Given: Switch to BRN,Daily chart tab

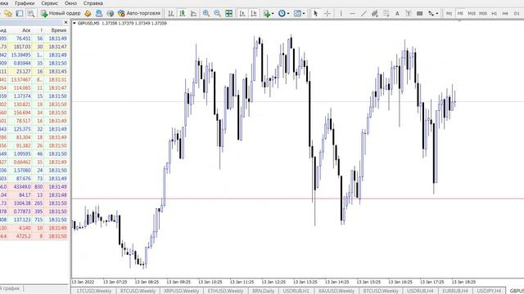Looking at the screenshot, I should pyautogui.click(x=264, y=291).
